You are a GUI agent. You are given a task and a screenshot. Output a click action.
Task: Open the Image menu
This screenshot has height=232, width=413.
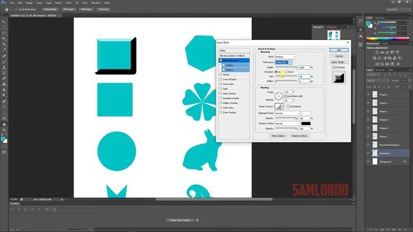(x=29, y=3)
